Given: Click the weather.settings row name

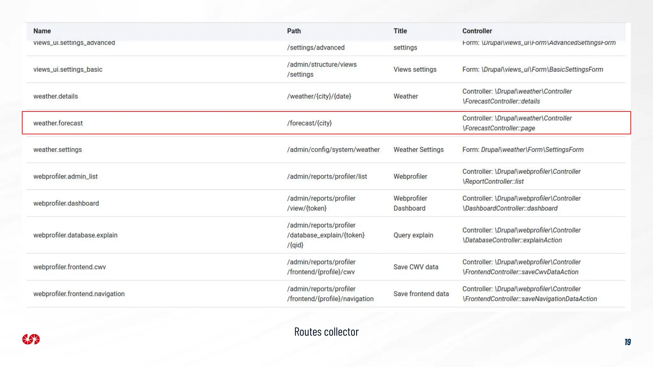Looking at the screenshot, I should tap(57, 149).
